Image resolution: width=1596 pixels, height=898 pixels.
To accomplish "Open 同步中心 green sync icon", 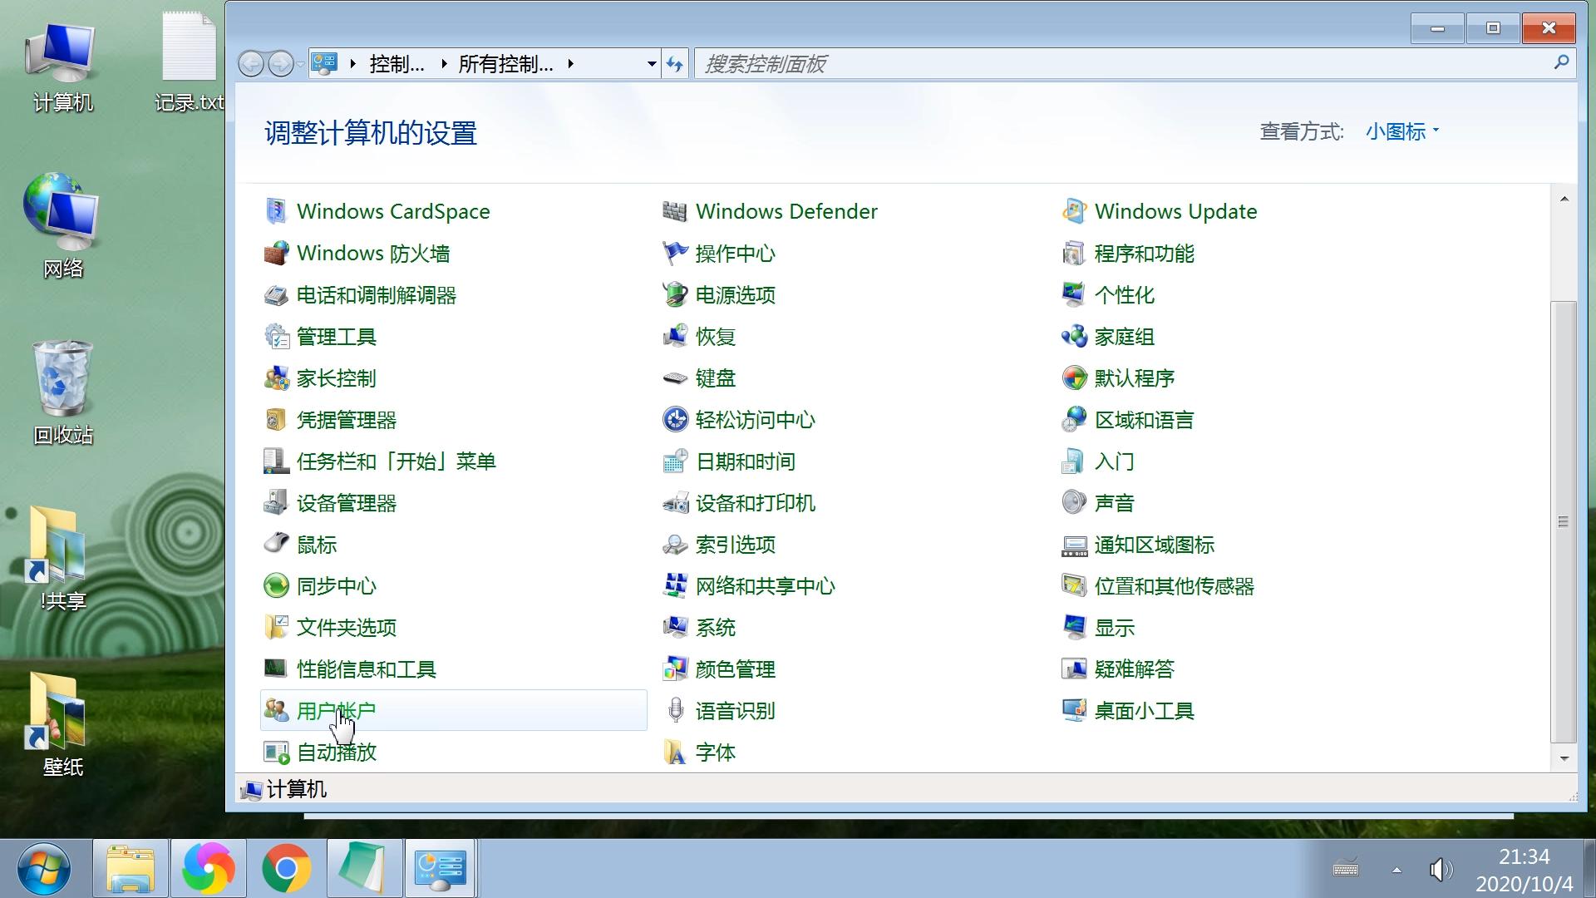I will [276, 586].
